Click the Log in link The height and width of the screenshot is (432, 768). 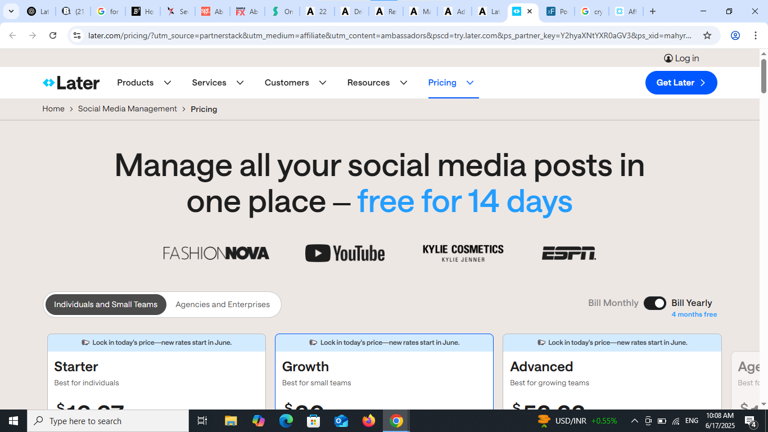681,58
